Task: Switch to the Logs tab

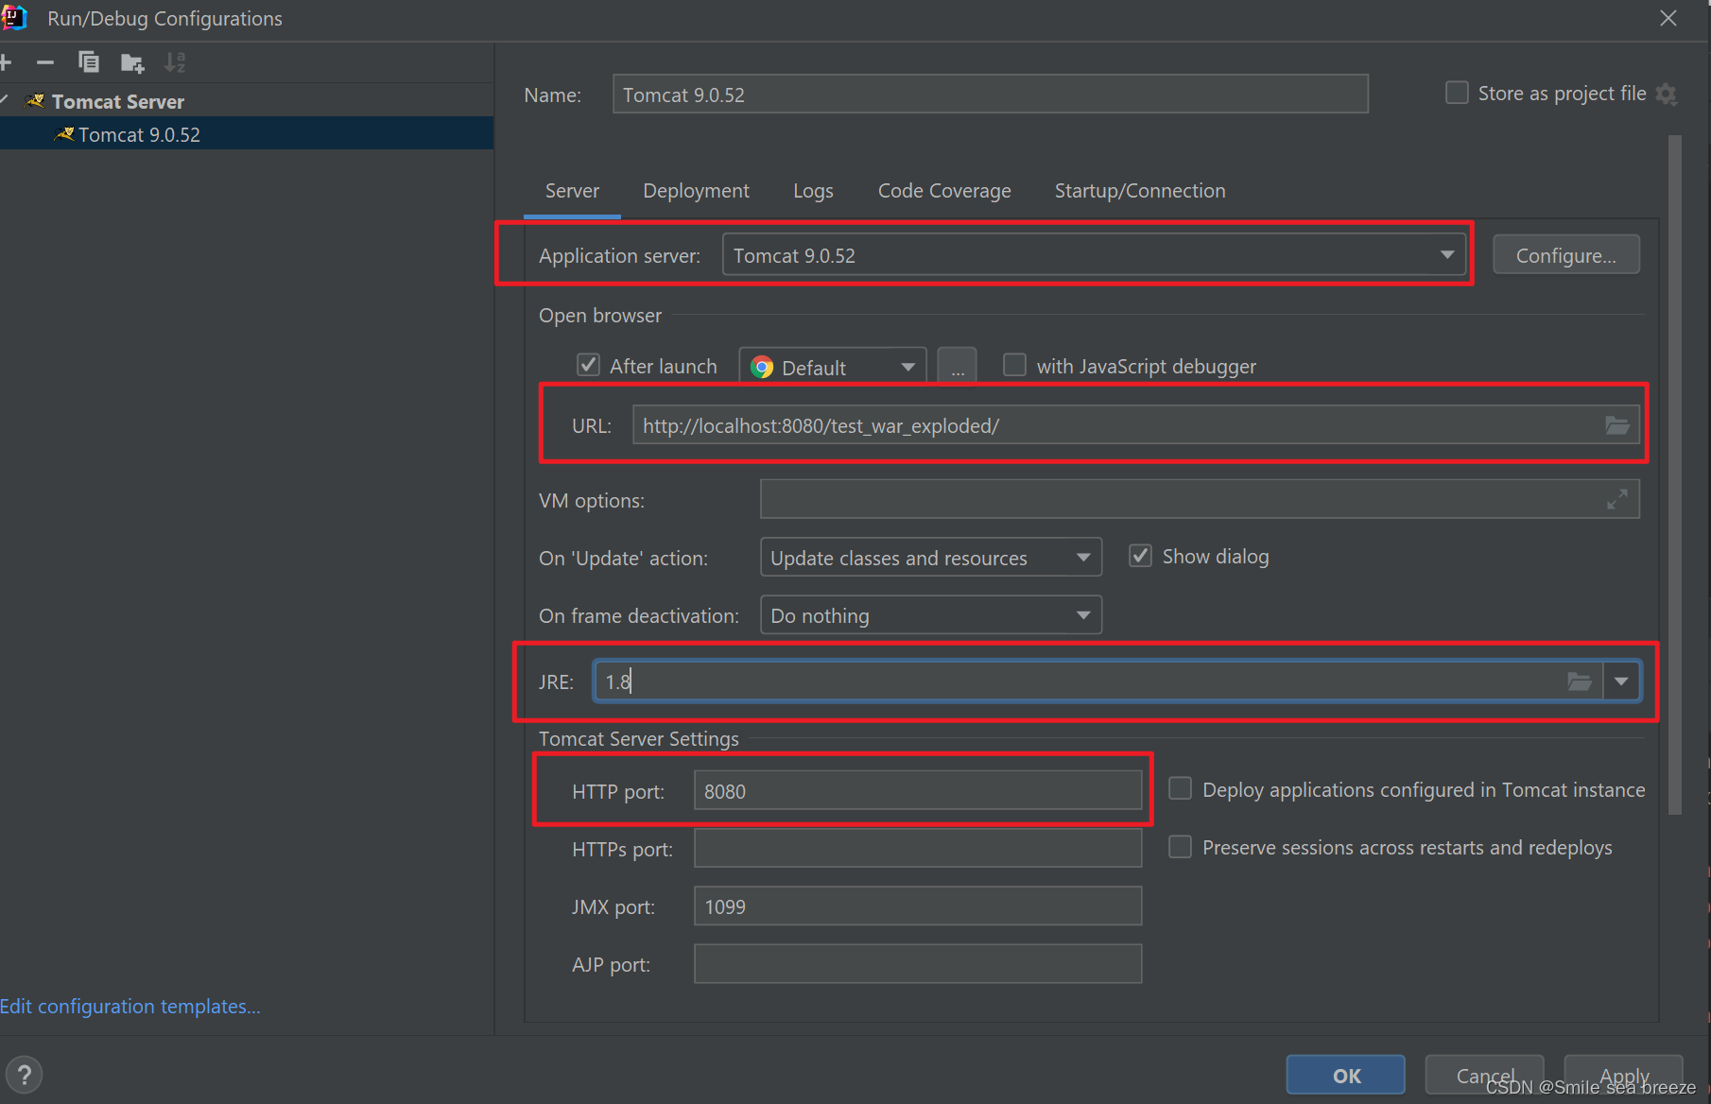Action: click(x=813, y=191)
